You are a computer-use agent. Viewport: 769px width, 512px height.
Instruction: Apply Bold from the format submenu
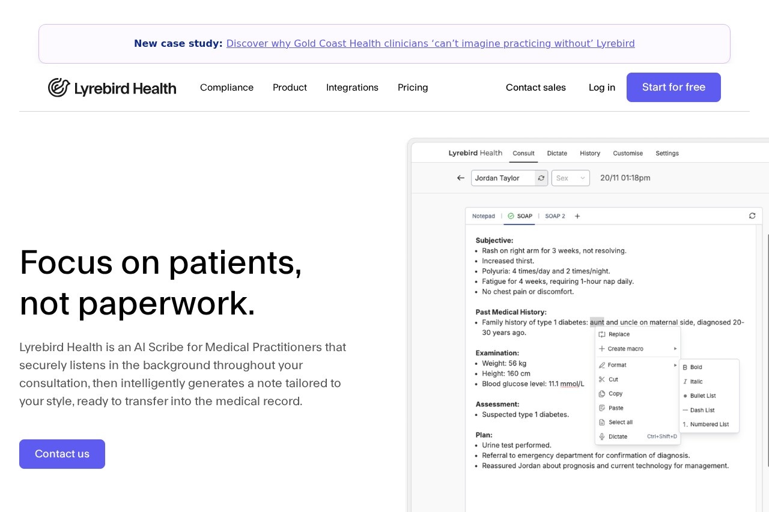[696, 367]
